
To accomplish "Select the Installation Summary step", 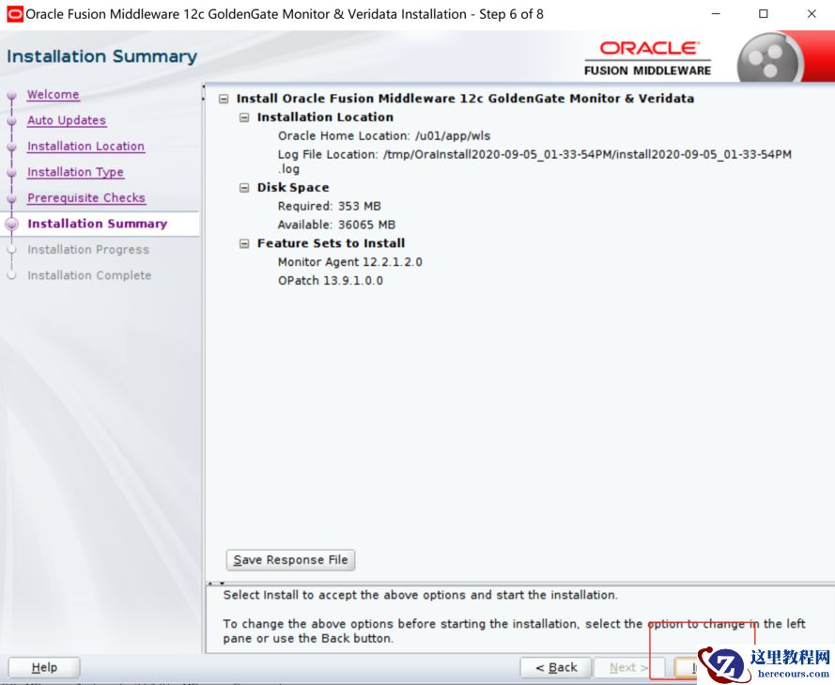I will point(97,224).
